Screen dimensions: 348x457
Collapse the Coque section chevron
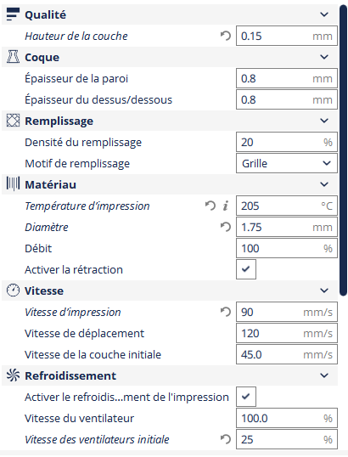(x=324, y=57)
